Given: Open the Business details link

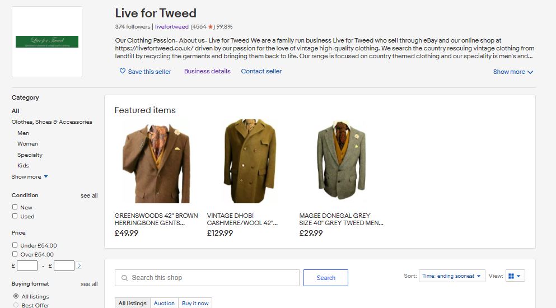Looking at the screenshot, I should click(207, 71).
